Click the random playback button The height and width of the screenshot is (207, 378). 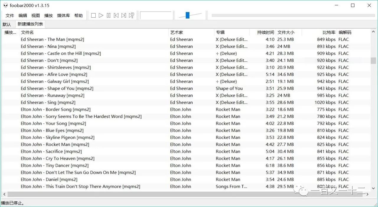coord(132,15)
